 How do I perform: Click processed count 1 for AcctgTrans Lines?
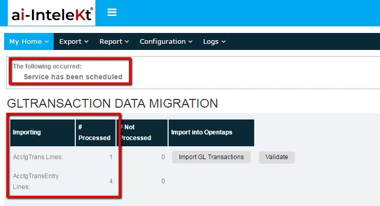(x=111, y=157)
